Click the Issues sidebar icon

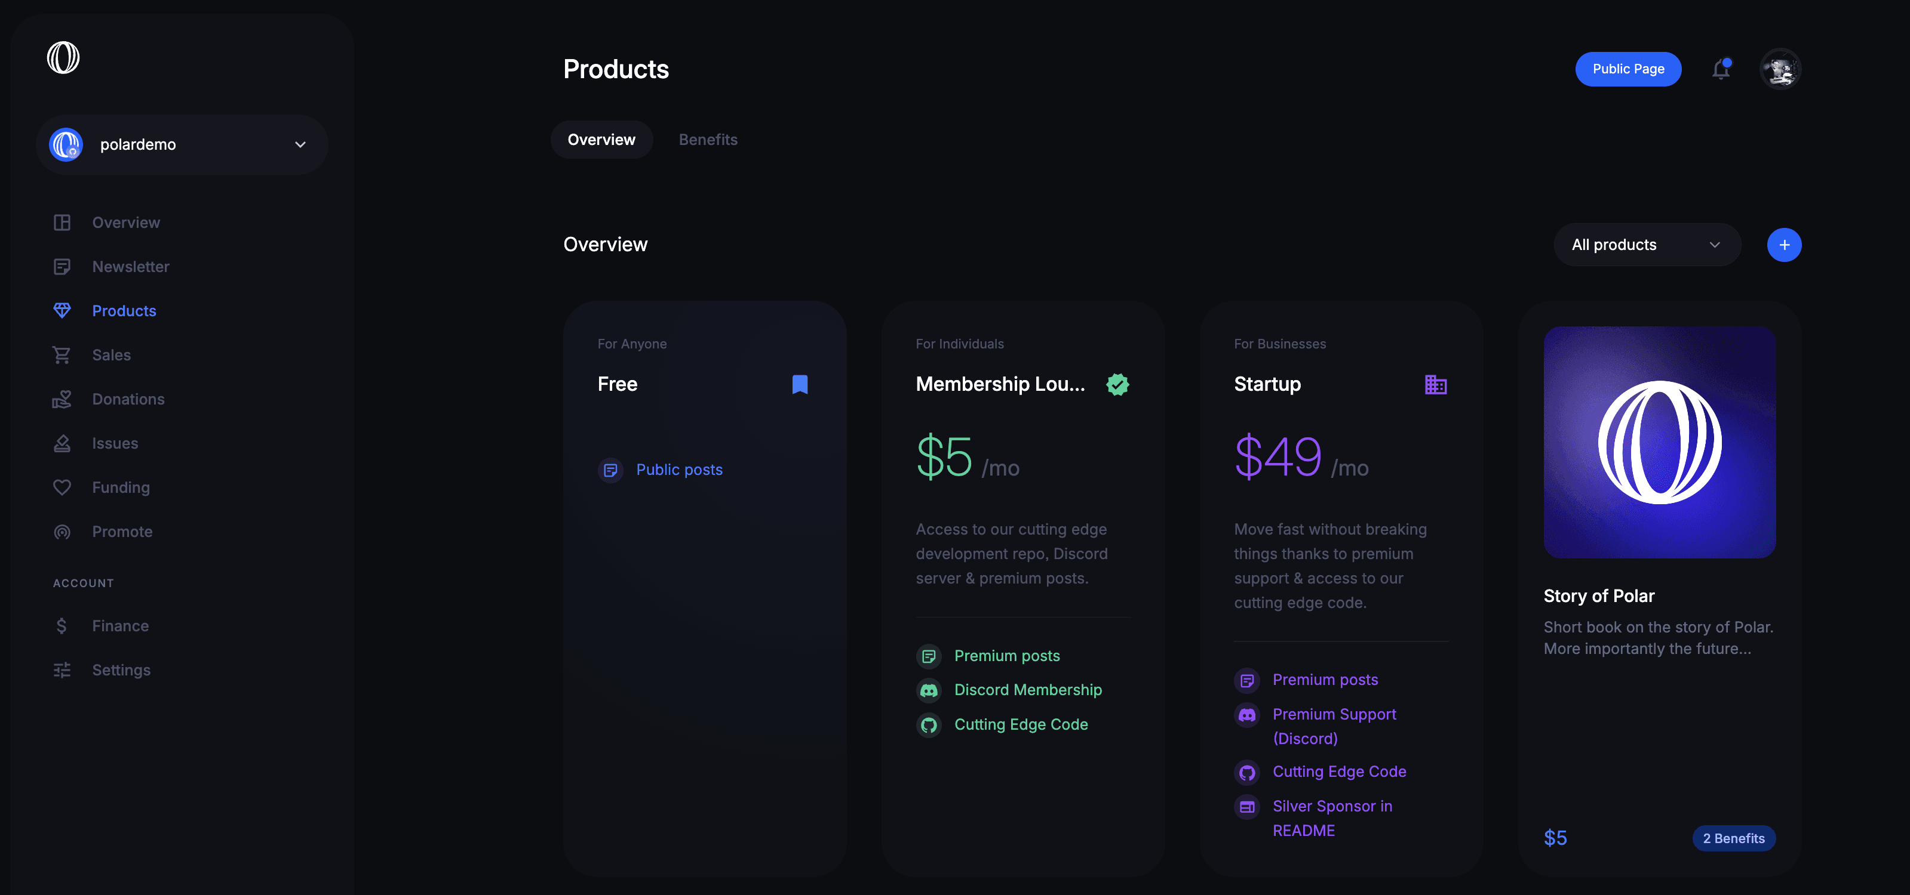click(62, 442)
